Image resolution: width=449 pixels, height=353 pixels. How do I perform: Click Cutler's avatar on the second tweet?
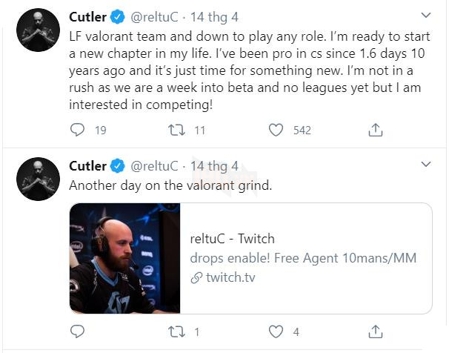pos(38,179)
